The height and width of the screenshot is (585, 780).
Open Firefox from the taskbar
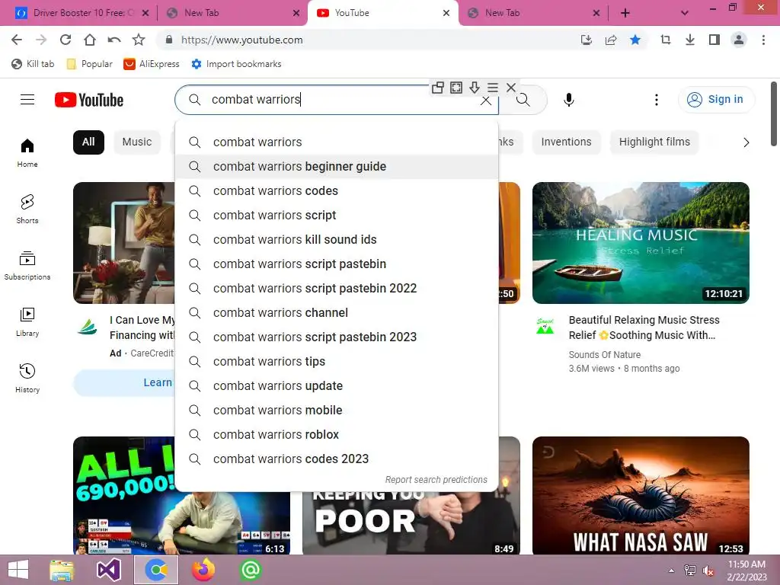click(203, 570)
